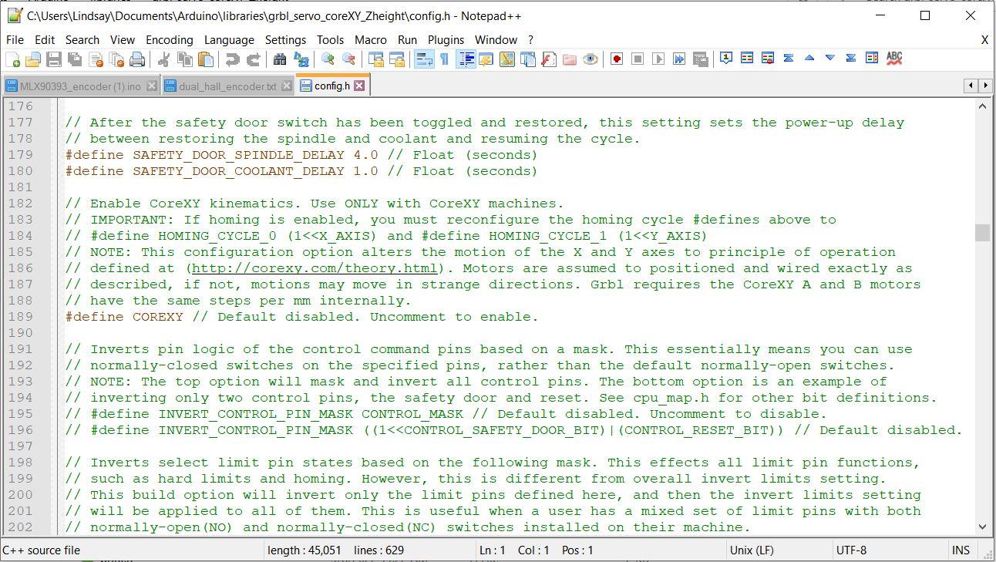The image size is (996, 562).
Task: Open the Macro menu
Action: pos(371,39)
